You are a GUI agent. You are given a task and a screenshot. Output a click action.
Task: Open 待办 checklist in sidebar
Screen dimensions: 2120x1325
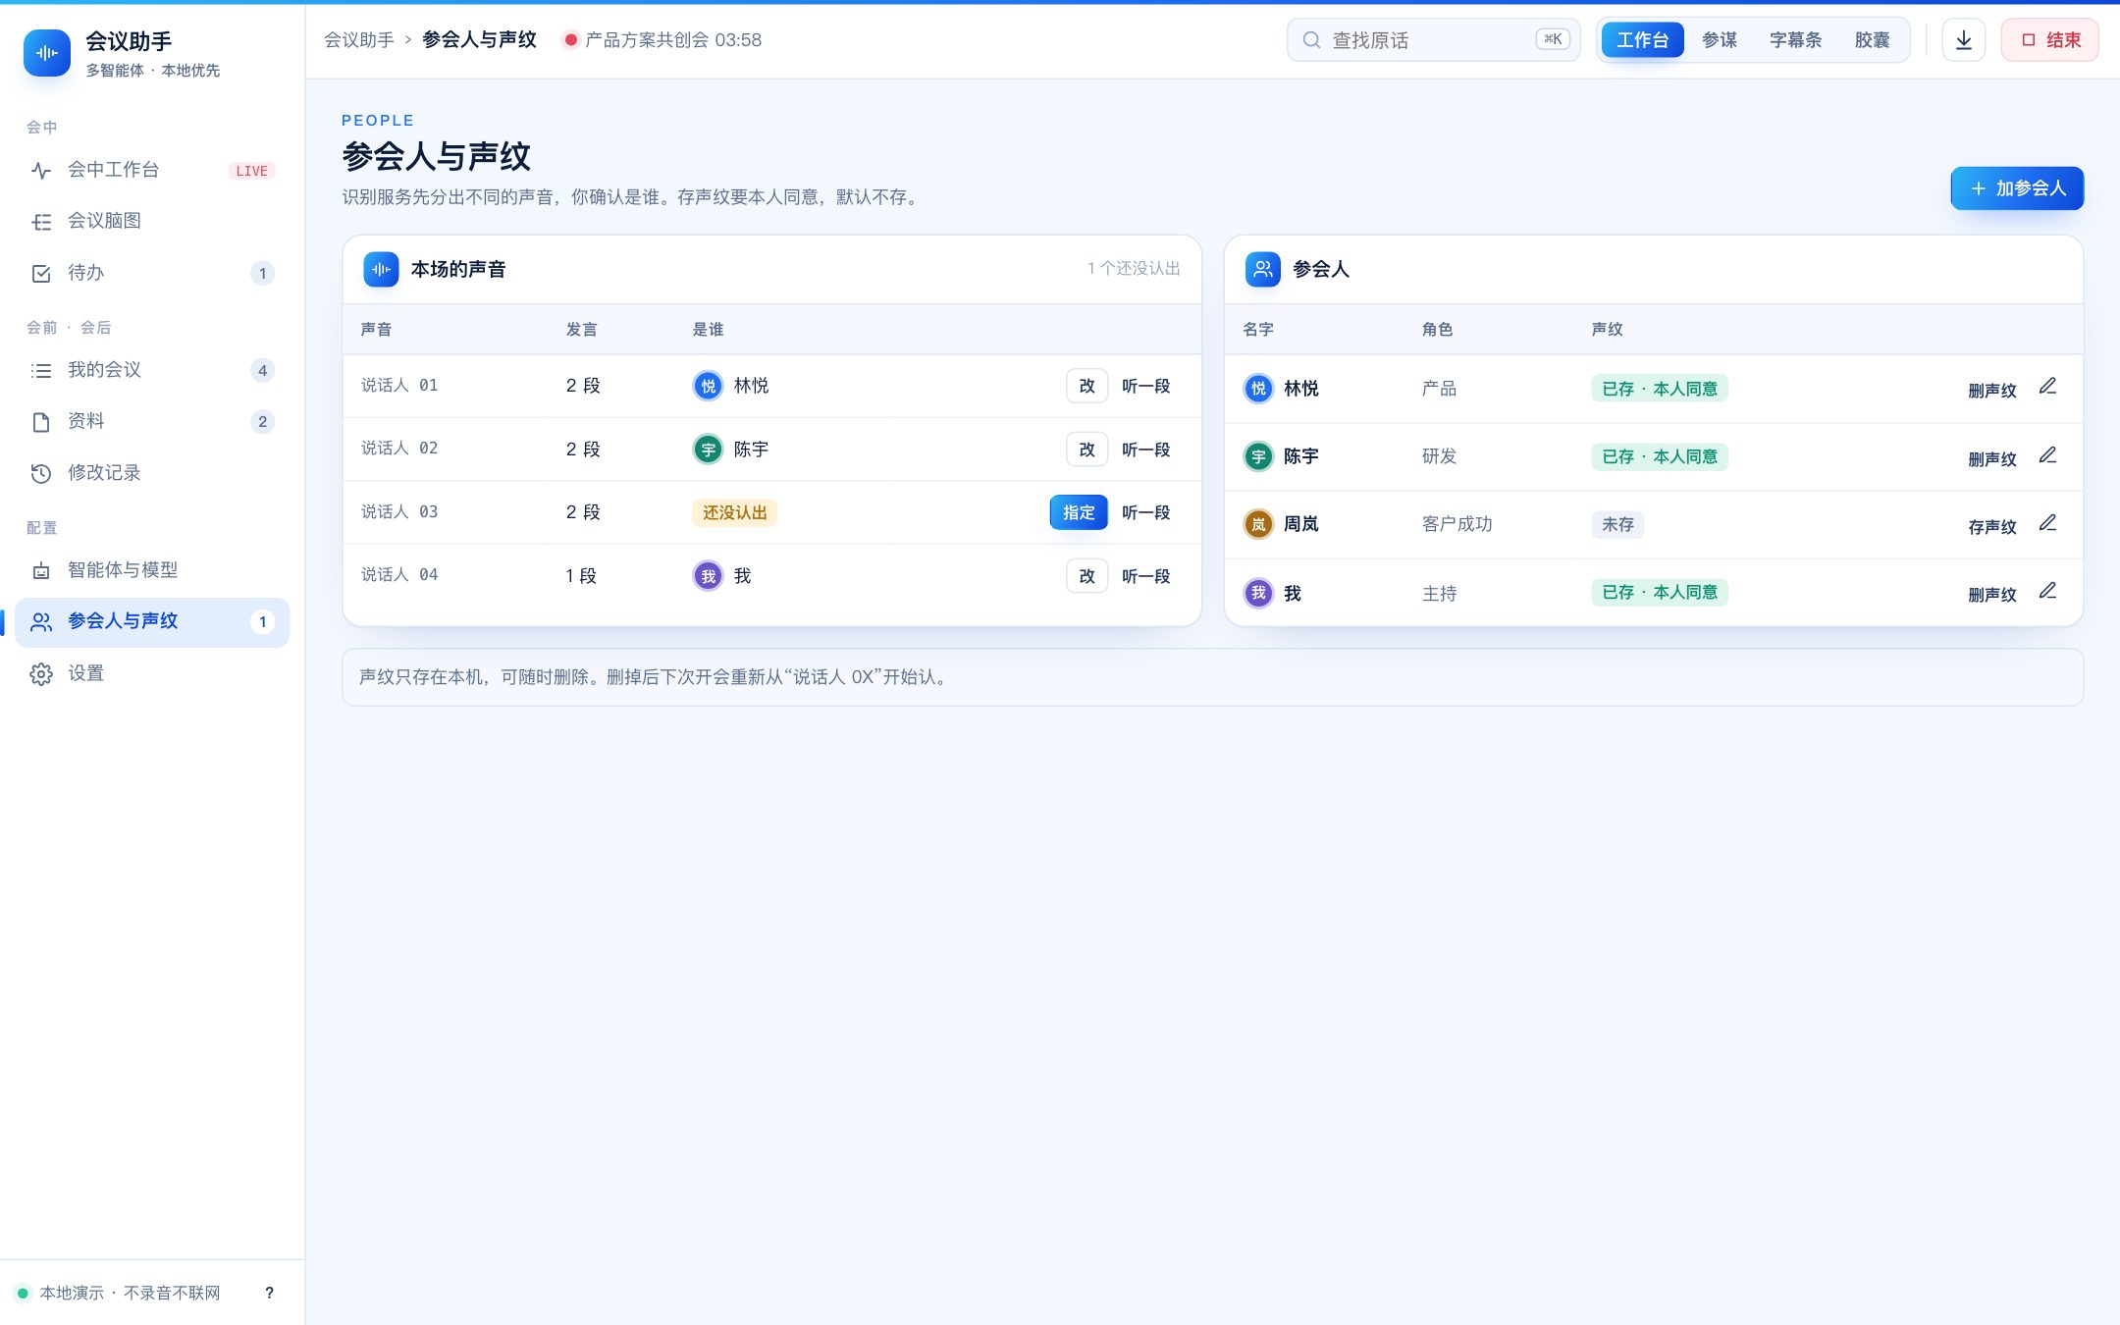tap(152, 273)
